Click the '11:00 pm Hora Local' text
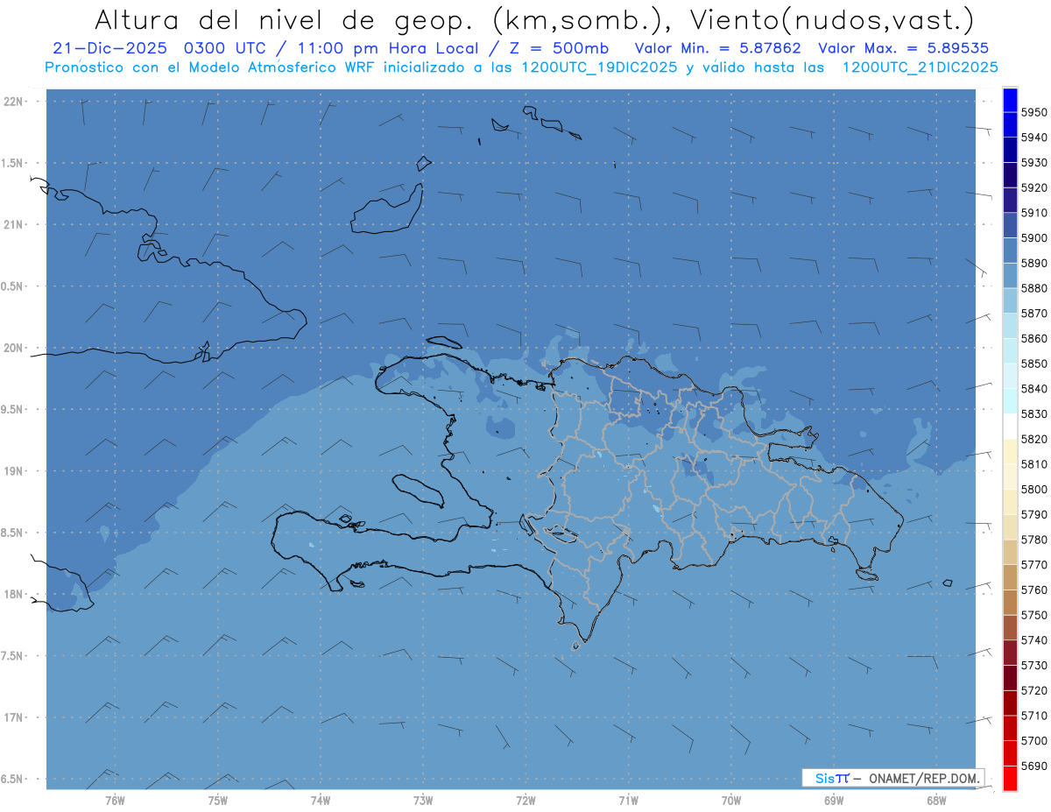The height and width of the screenshot is (812, 1051). coord(380,48)
